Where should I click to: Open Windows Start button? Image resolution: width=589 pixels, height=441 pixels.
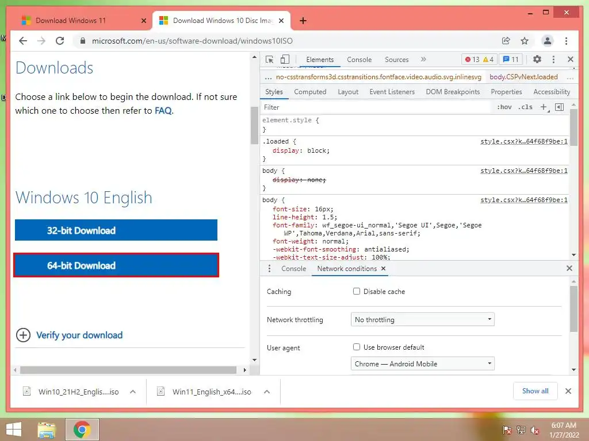click(x=14, y=430)
